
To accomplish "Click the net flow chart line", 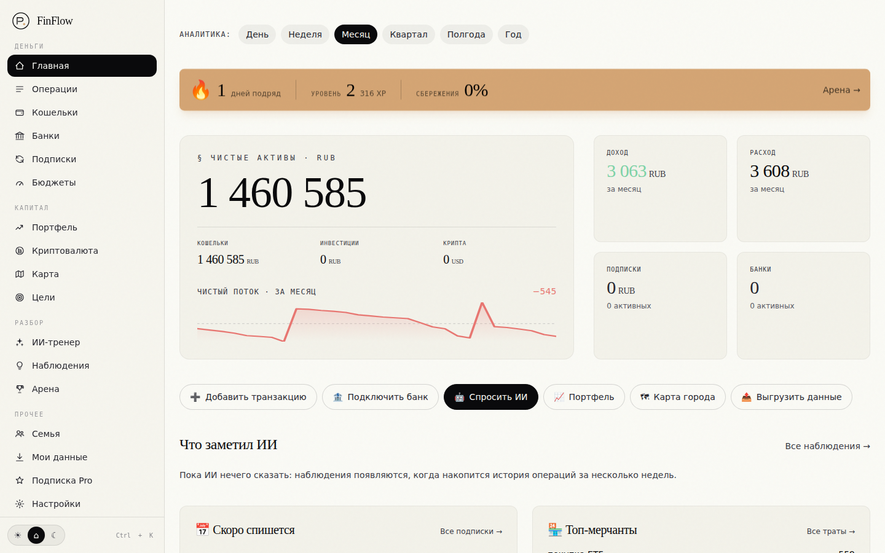I will point(377,321).
